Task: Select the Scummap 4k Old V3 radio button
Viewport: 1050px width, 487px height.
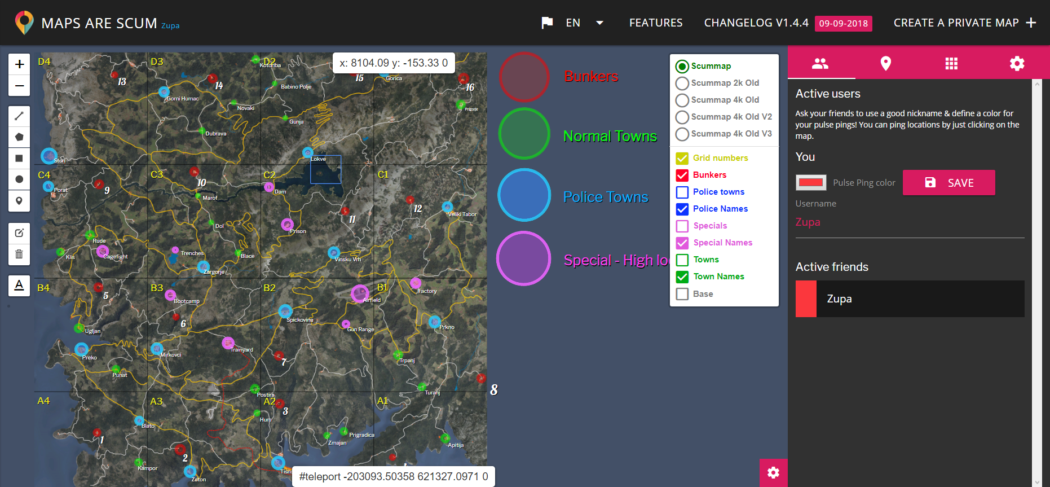Action: click(682, 134)
